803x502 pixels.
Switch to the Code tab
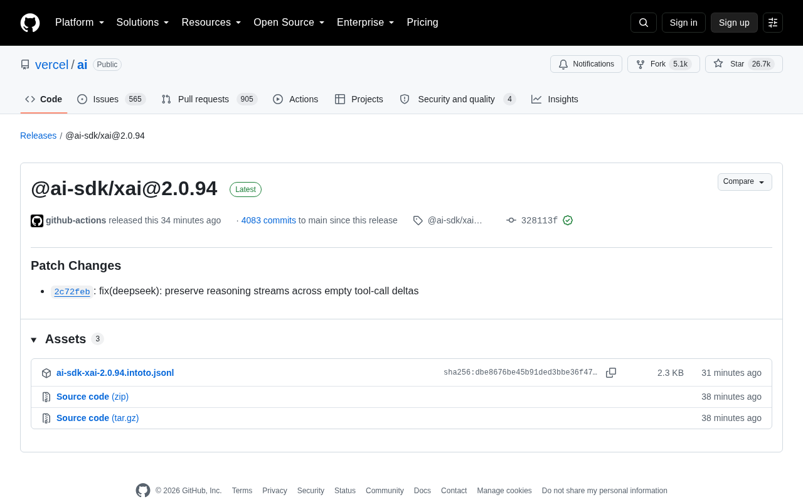click(x=44, y=99)
